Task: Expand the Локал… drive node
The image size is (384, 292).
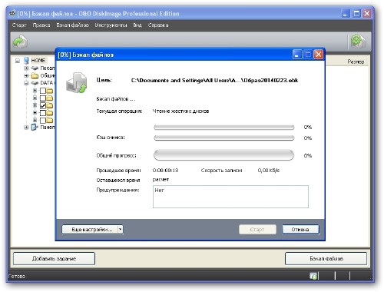Action: click(26, 68)
